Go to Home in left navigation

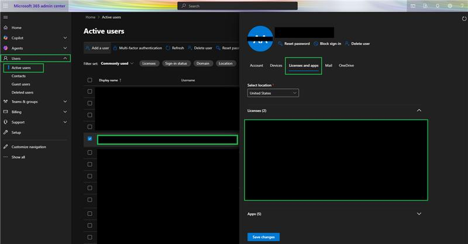16,28
